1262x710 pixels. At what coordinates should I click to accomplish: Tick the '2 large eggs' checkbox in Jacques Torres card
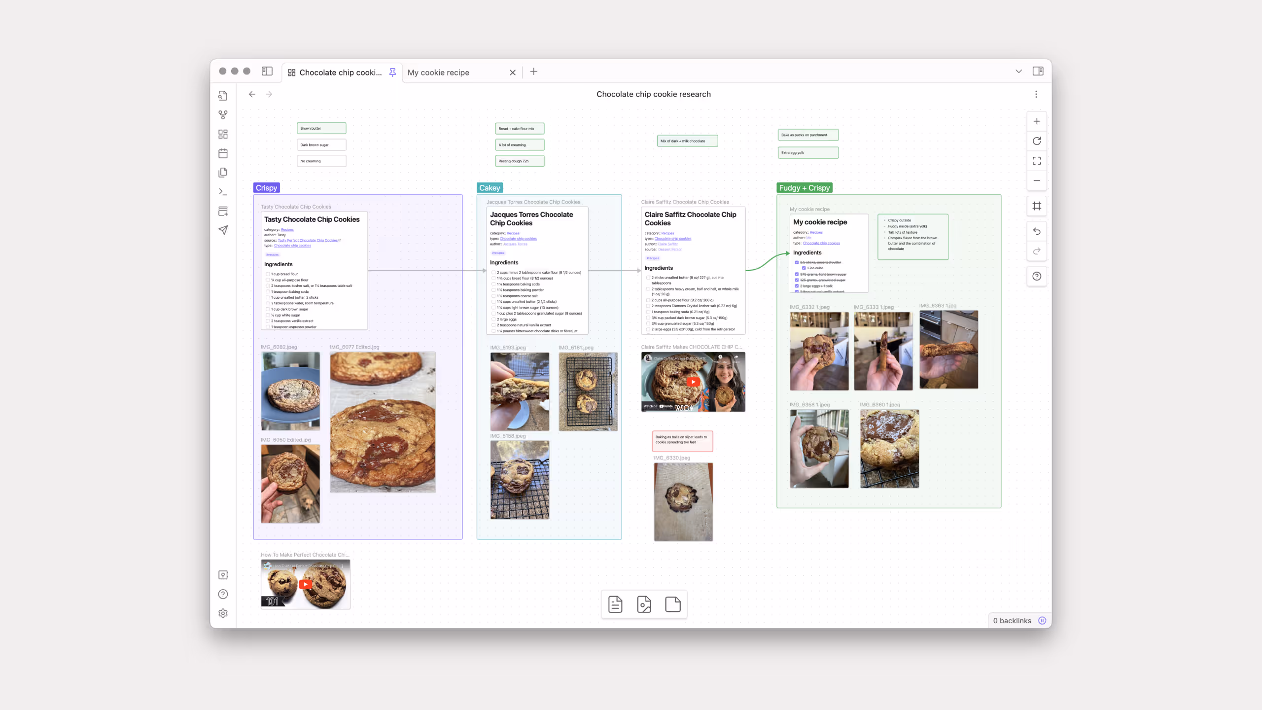(x=493, y=319)
